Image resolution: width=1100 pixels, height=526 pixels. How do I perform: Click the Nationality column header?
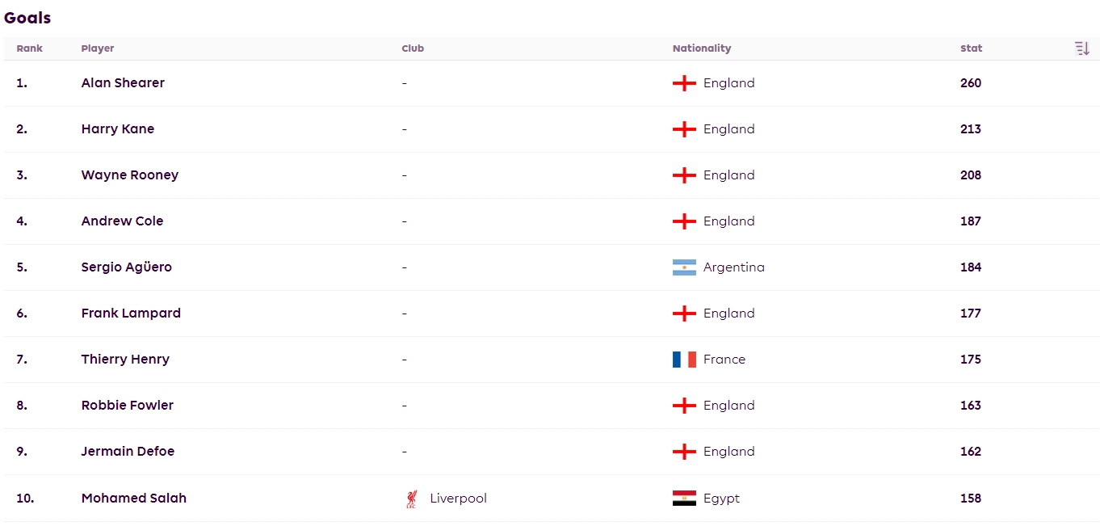(x=702, y=48)
